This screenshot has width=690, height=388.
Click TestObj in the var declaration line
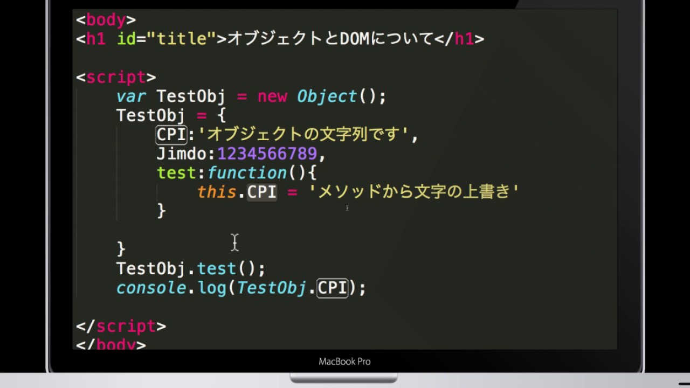point(191,97)
